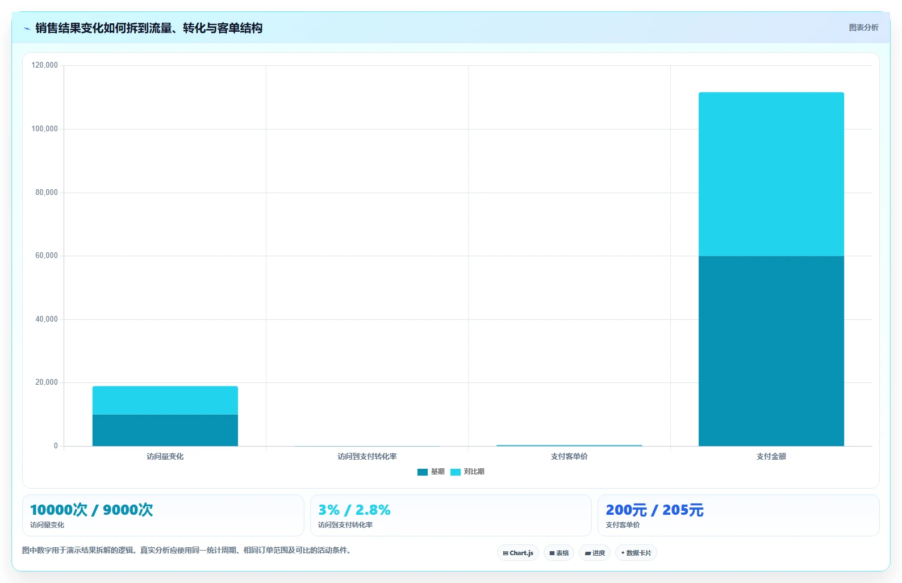Click the 访问到支付转化率 x-axis label
Image resolution: width=902 pixels, height=583 pixels.
(x=368, y=456)
